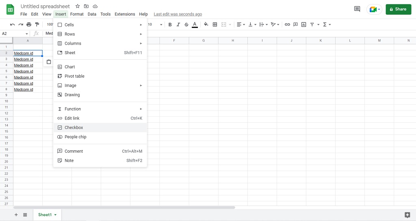Select Pivot table menu entry
Viewport: 416px width, 221px height.
(100, 76)
